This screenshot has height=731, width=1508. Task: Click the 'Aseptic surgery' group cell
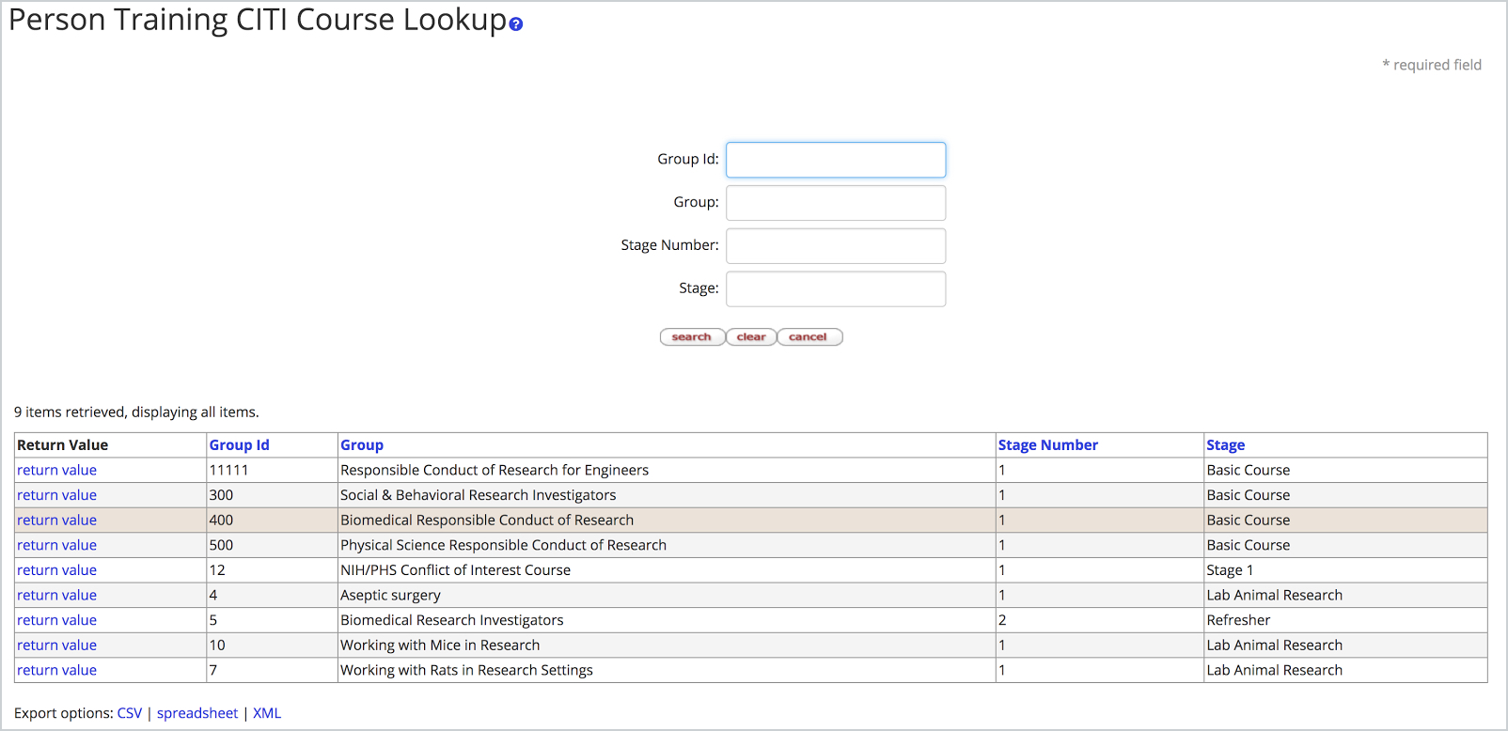[x=667, y=595]
